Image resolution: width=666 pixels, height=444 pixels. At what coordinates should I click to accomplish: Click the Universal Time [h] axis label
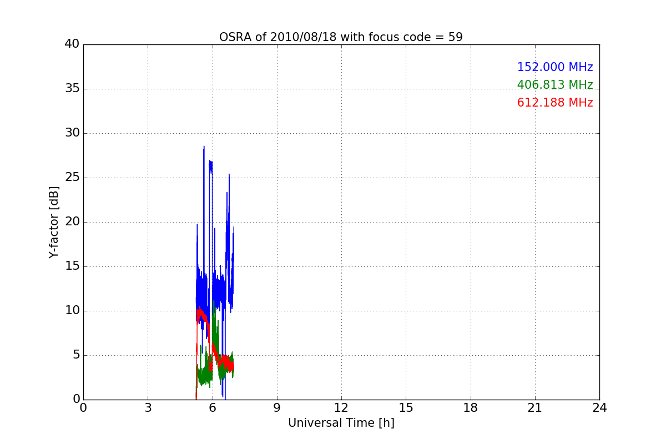tap(341, 423)
